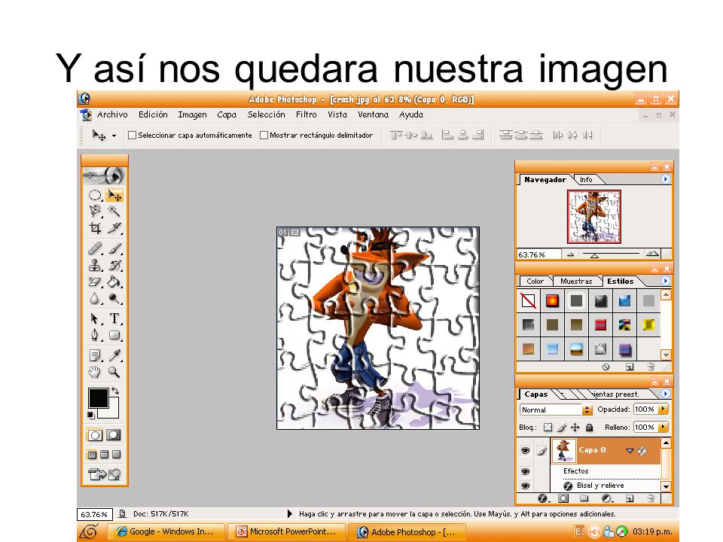Viewport: 723px width, 542px height.
Task: Select the Path Selection tool
Action: (95, 318)
